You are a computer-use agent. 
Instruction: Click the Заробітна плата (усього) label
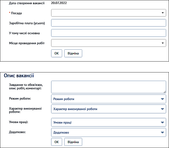(x=27, y=23)
